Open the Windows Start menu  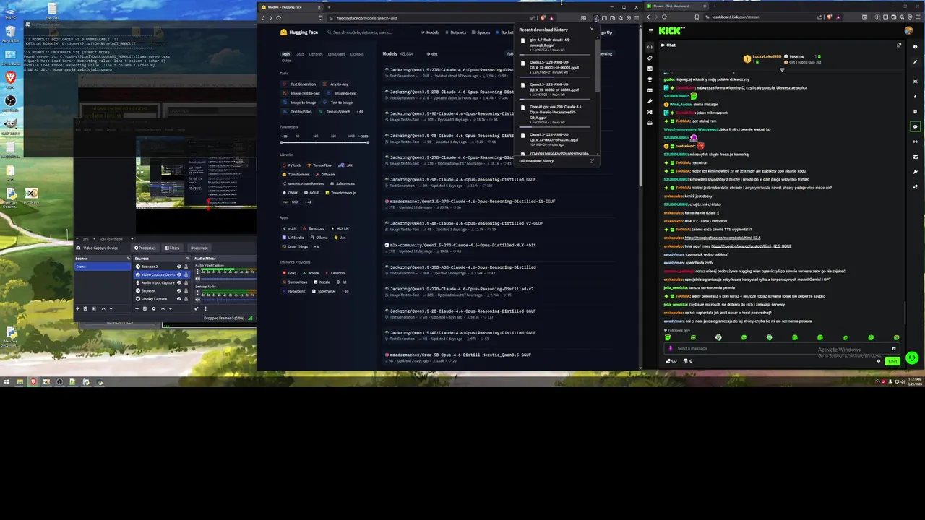click(7, 381)
